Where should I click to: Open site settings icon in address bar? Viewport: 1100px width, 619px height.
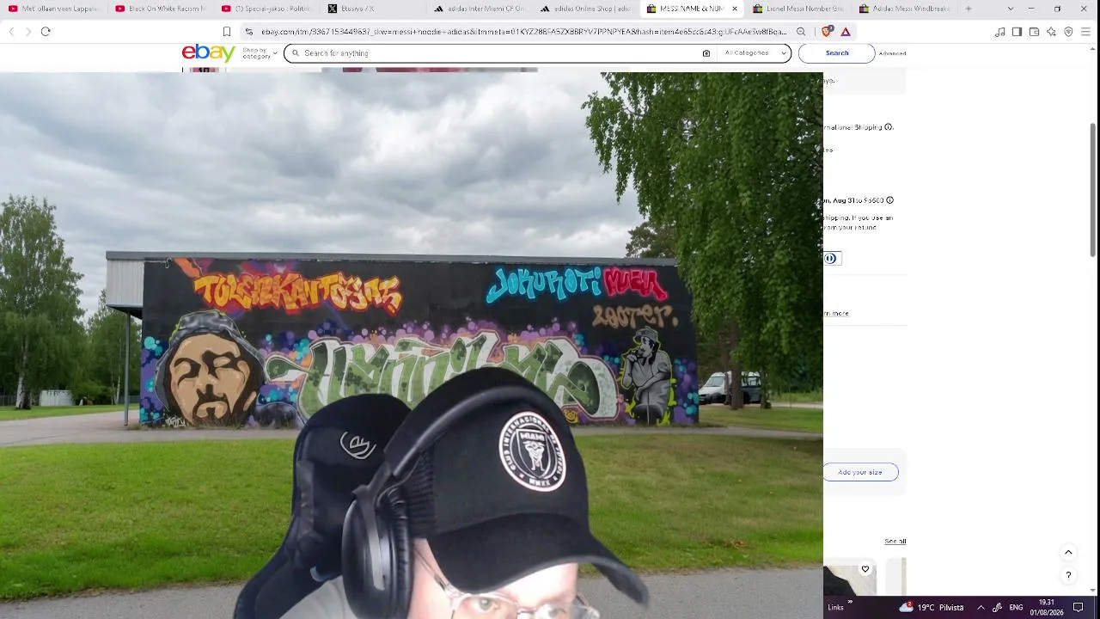(x=249, y=32)
